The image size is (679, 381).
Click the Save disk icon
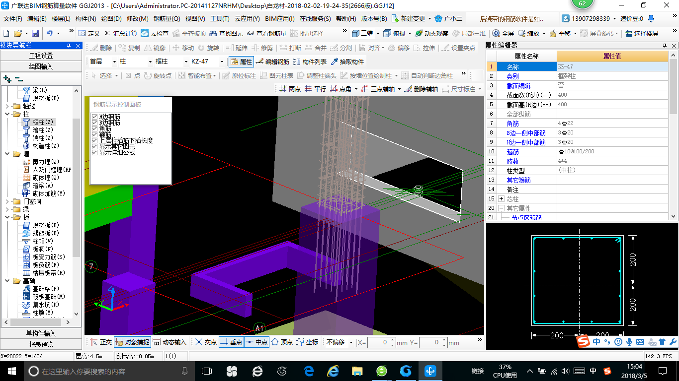tap(35, 33)
